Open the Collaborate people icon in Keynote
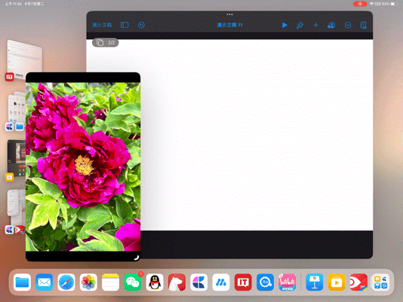 tap(331, 25)
